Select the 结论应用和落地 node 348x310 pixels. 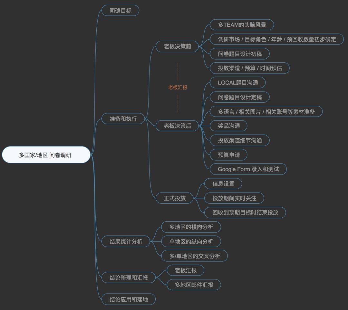(x=129, y=299)
